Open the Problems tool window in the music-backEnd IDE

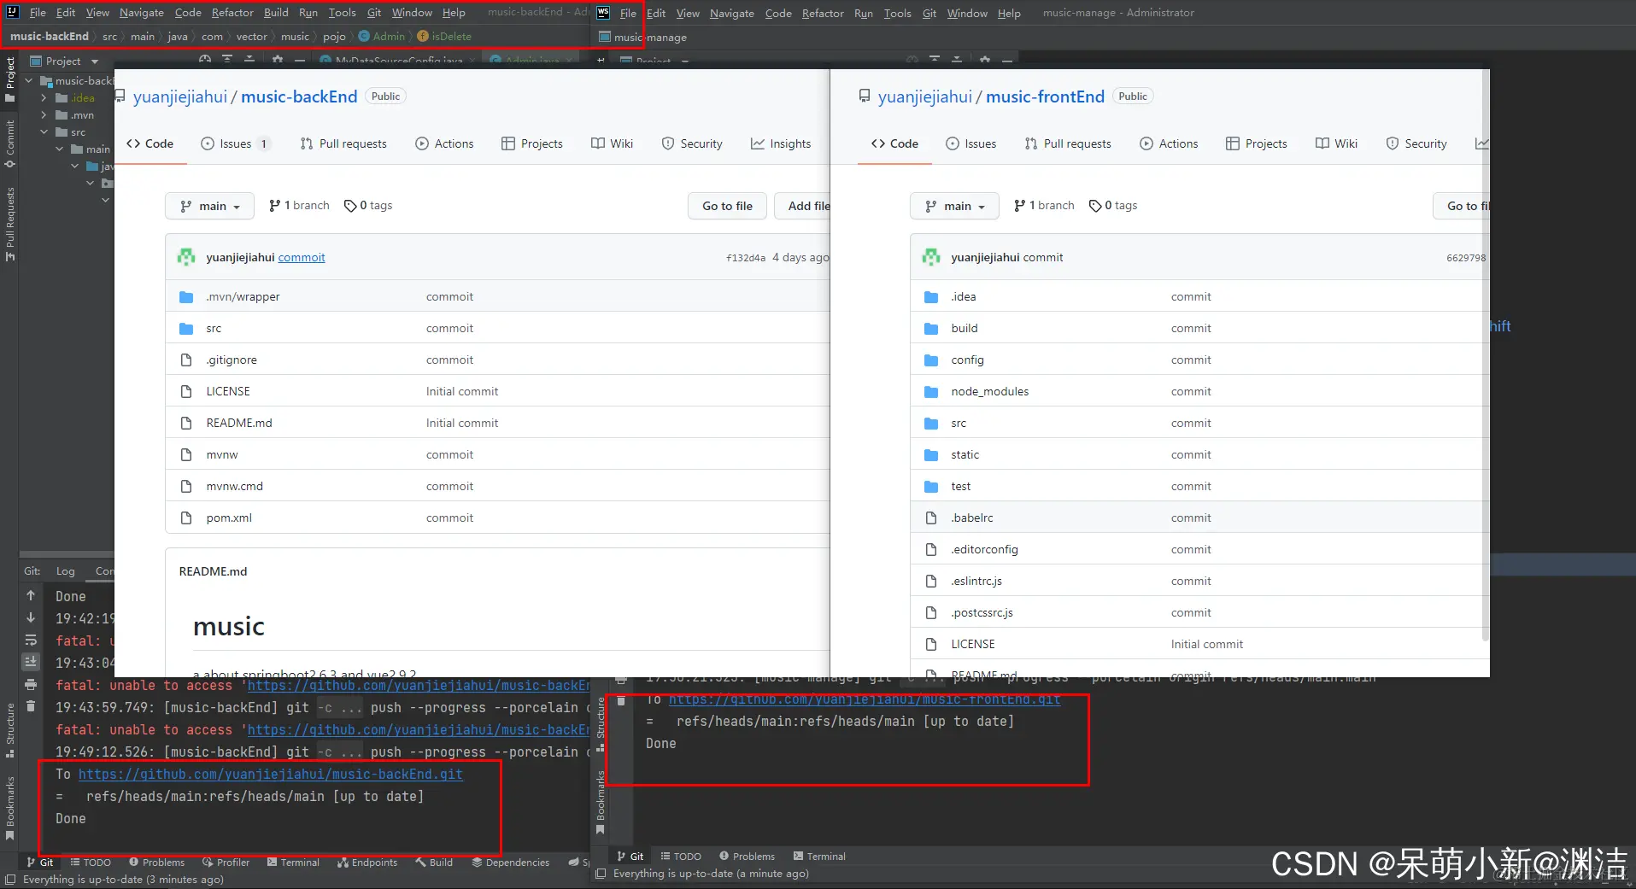point(156,863)
